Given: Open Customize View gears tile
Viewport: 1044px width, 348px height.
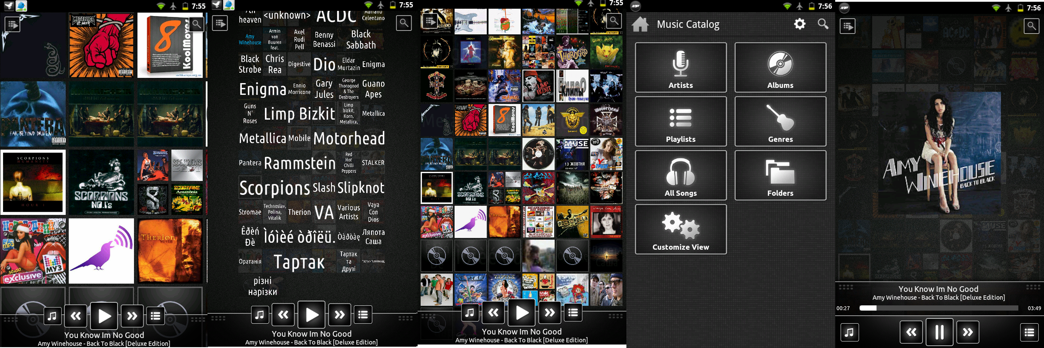Looking at the screenshot, I should pos(681,229).
